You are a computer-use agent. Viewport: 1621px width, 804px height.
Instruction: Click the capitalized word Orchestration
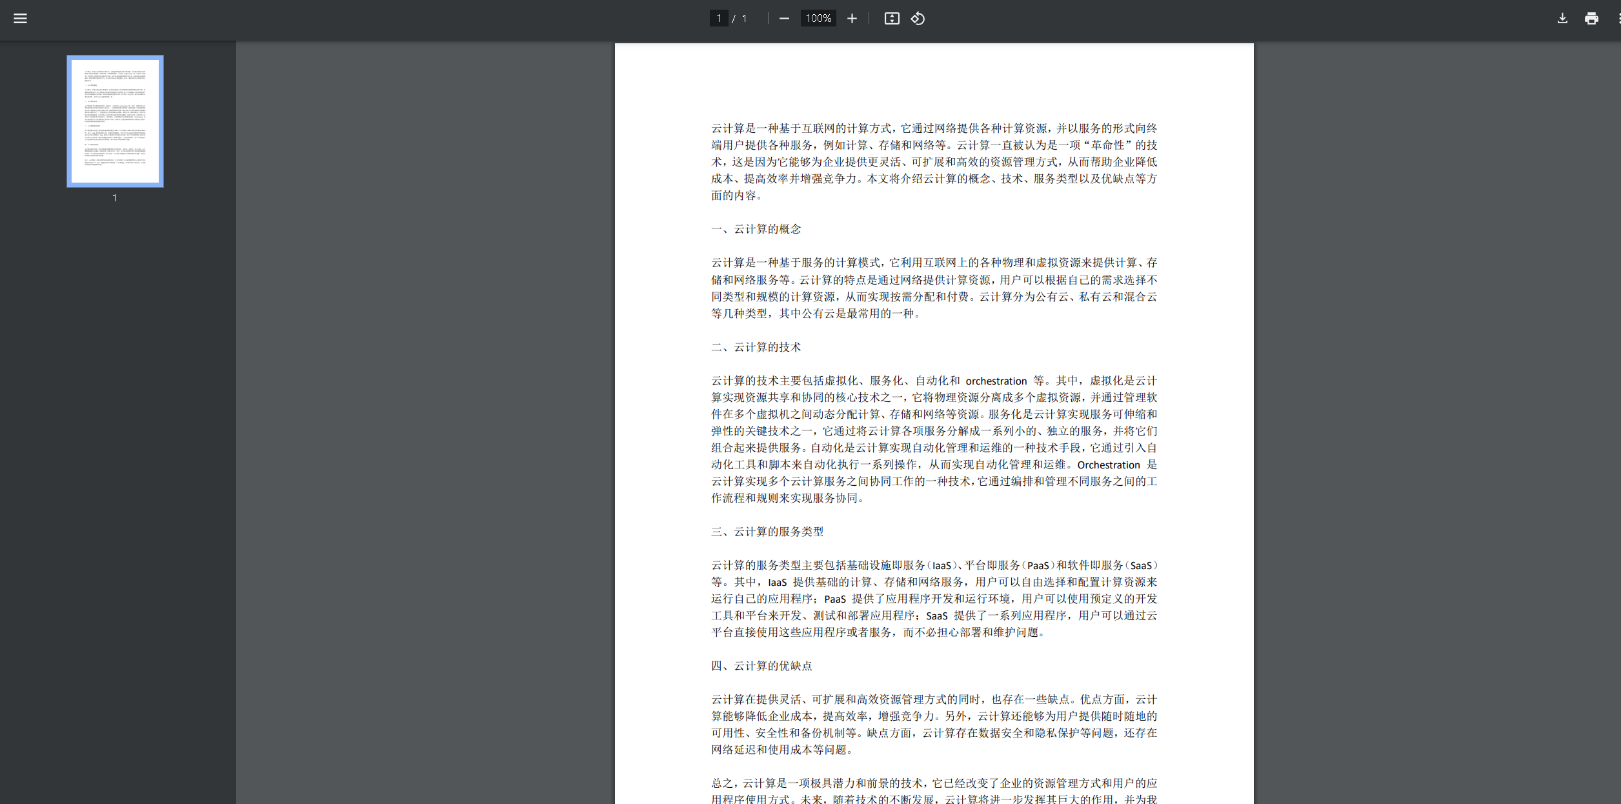pos(1108,465)
